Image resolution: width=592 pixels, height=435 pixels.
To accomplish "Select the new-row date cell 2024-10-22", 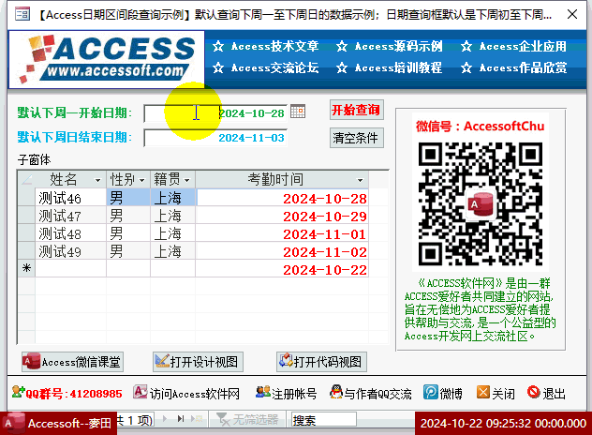I will [282, 269].
